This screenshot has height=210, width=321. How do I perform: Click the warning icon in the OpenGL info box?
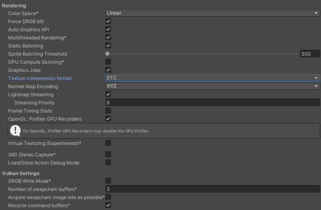click(x=15, y=130)
